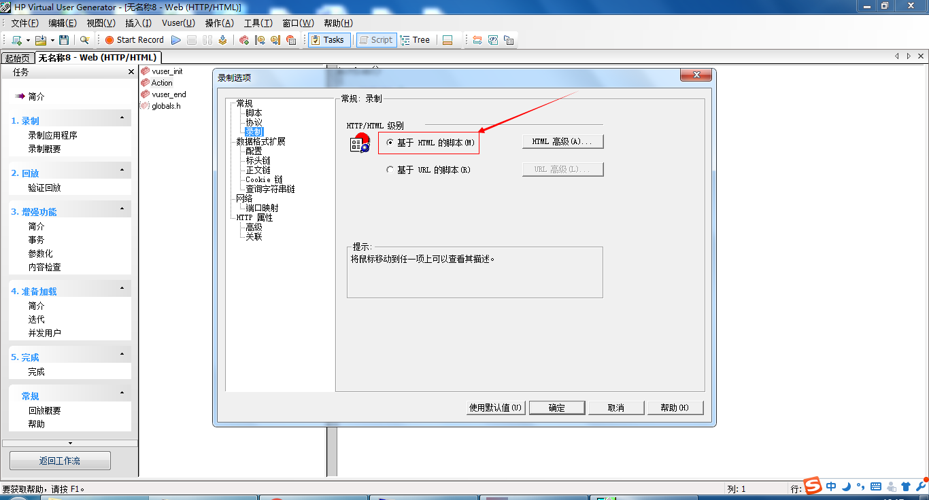Toggle the Tasks view button

pyautogui.click(x=330, y=40)
